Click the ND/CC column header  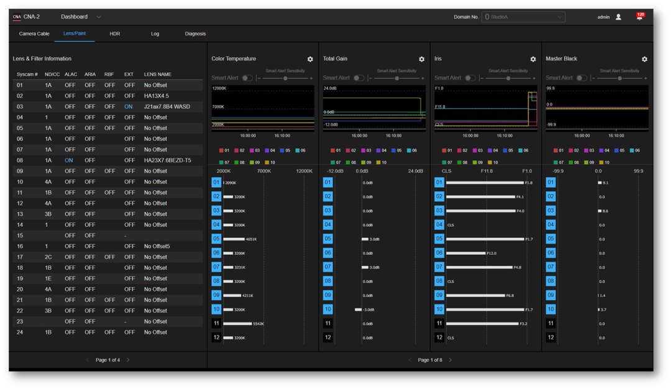pyautogui.click(x=52, y=75)
